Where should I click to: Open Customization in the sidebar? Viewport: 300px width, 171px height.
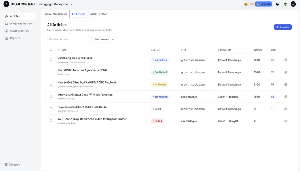coord(20,31)
